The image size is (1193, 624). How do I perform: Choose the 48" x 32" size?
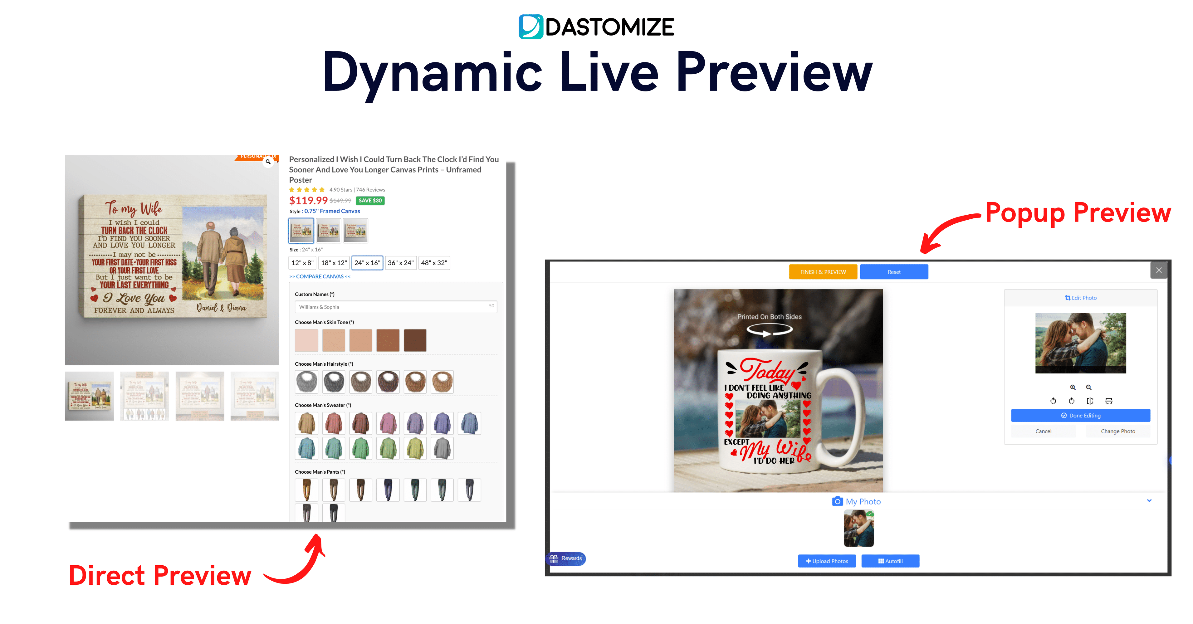[x=434, y=263]
